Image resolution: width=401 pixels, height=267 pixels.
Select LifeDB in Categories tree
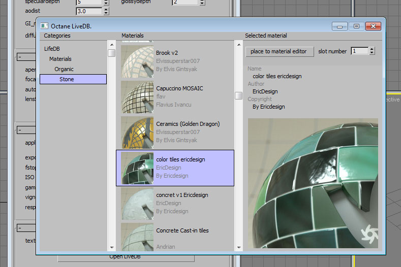tap(52, 49)
